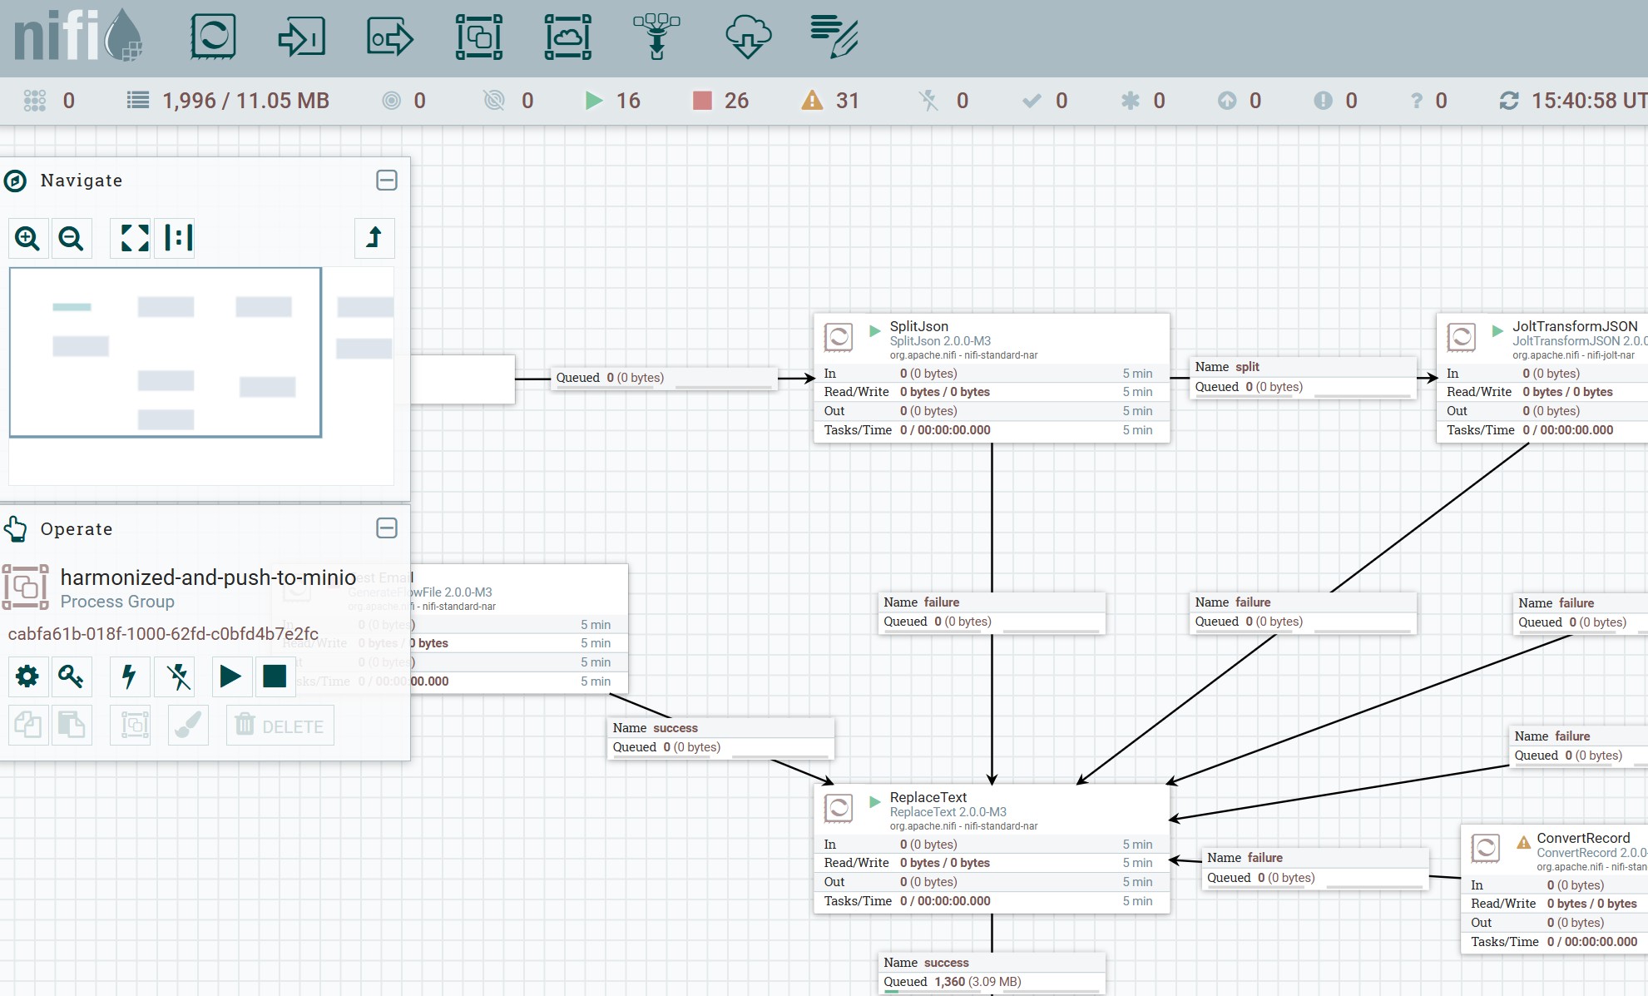The width and height of the screenshot is (1648, 996).
Task: Select the Remote Process Group icon
Action: pyautogui.click(x=568, y=37)
